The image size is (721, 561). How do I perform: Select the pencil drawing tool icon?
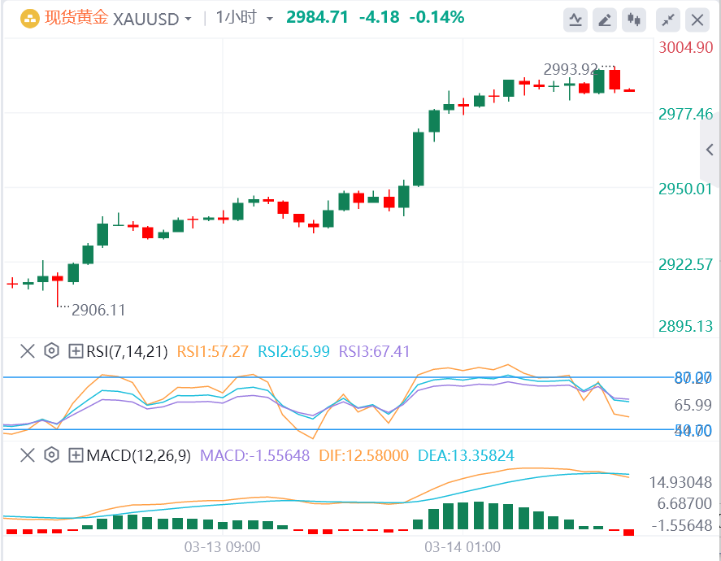[604, 20]
